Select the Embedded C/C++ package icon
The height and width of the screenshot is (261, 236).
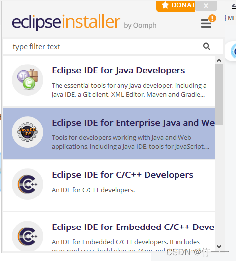pyautogui.click(x=28, y=236)
